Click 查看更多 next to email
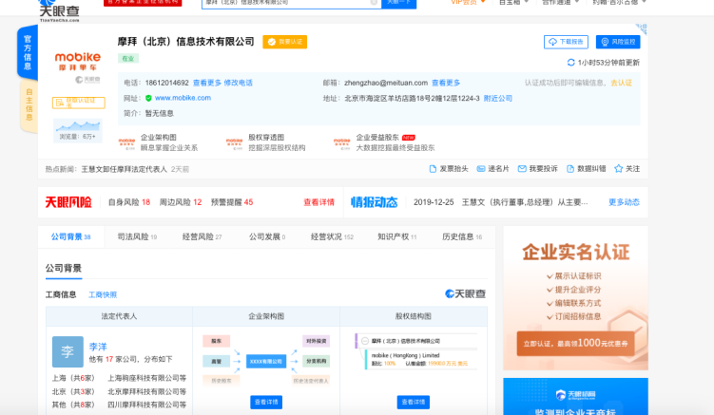714x415 pixels. click(x=446, y=83)
